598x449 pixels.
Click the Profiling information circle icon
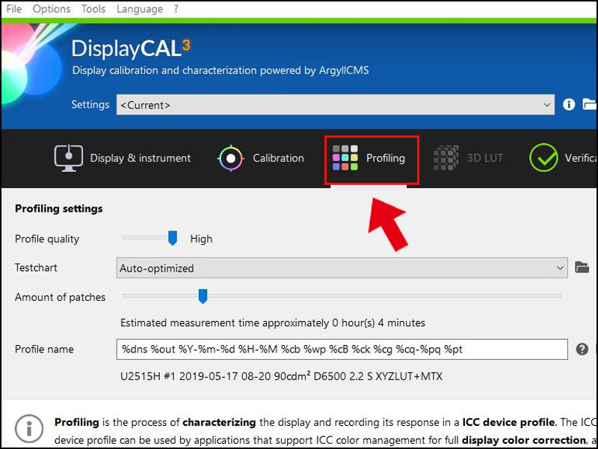pos(29,428)
